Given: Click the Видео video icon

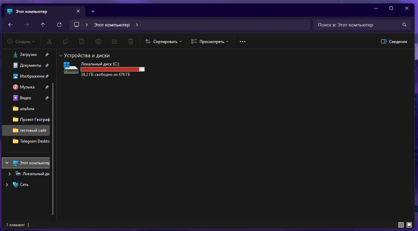Looking at the screenshot, I should coord(15,98).
